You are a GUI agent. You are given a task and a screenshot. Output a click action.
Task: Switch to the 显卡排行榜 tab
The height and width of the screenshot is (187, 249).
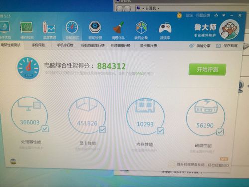[148, 45]
